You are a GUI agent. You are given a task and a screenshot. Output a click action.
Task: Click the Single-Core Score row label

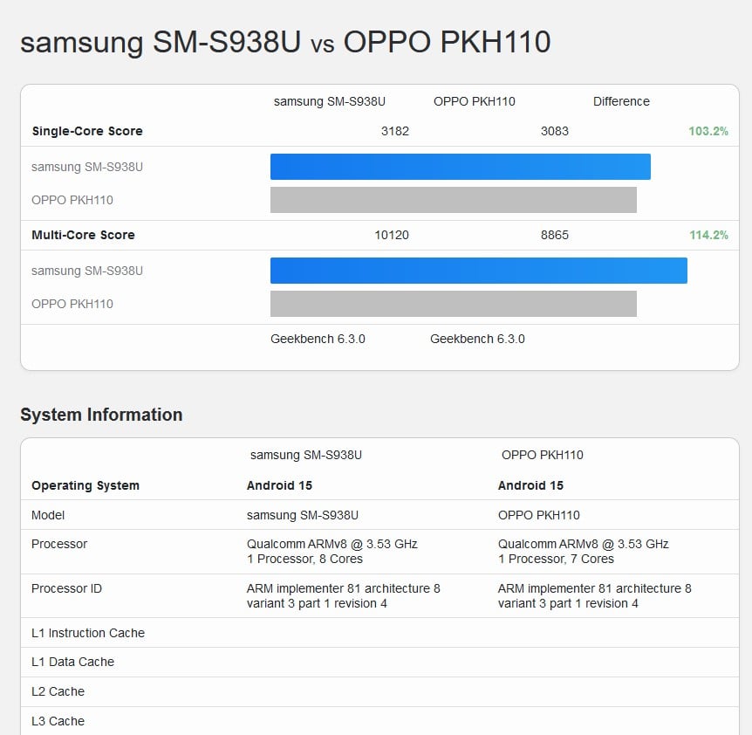(x=87, y=131)
